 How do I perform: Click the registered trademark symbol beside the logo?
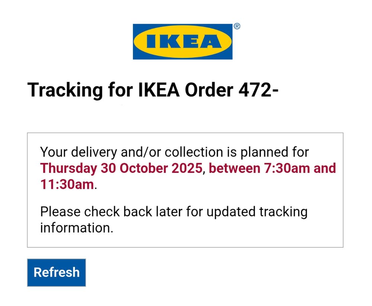tap(237, 27)
